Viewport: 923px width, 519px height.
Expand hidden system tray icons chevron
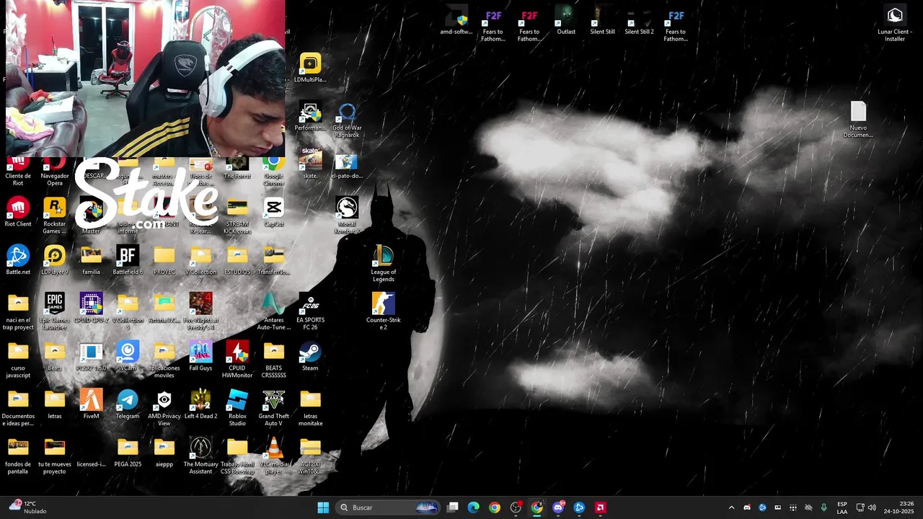point(731,507)
